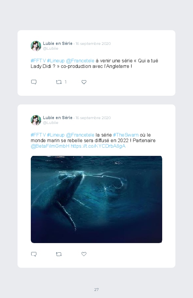Open @BetaFilmGmbH mention link
This screenshot has height=298, width=193.
pos(50,146)
